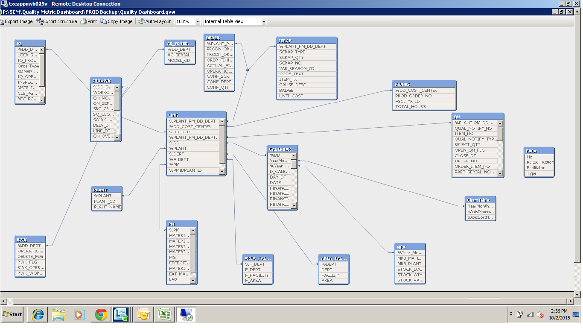Select MRB_PLANT field in MRB table
The height and width of the screenshot is (328, 583).
pyautogui.click(x=410, y=264)
